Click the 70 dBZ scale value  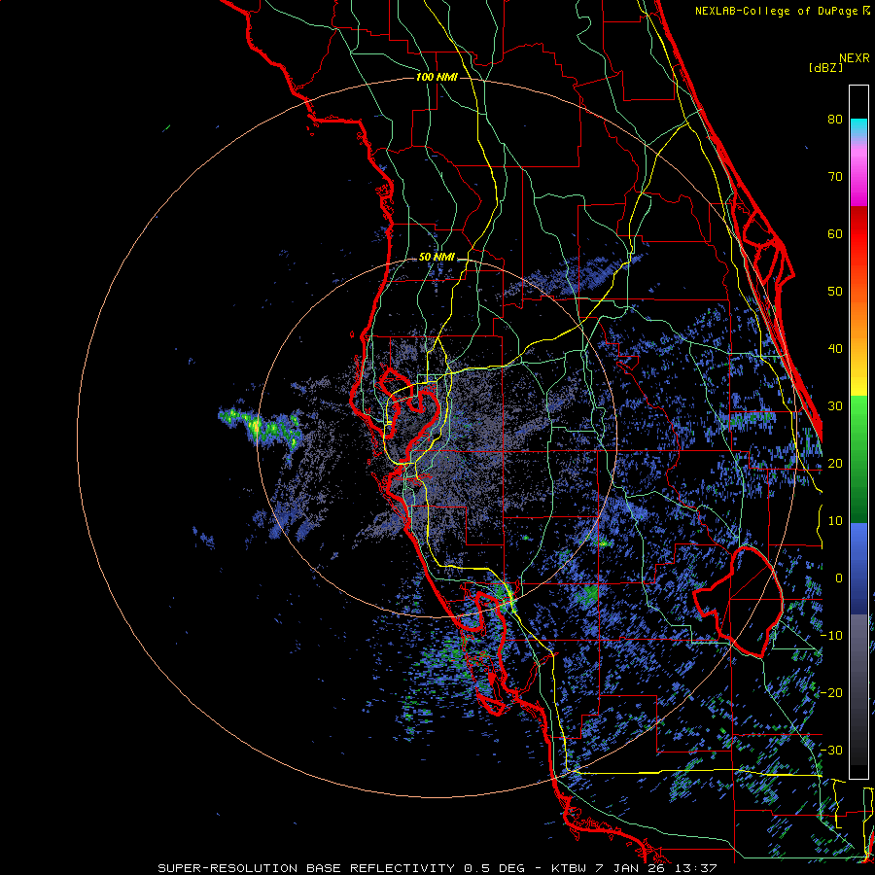(835, 176)
